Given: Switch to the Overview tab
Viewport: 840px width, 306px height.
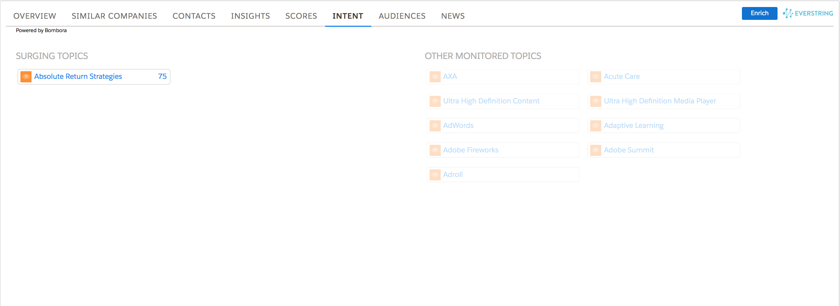Looking at the screenshot, I should pyautogui.click(x=34, y=16).
